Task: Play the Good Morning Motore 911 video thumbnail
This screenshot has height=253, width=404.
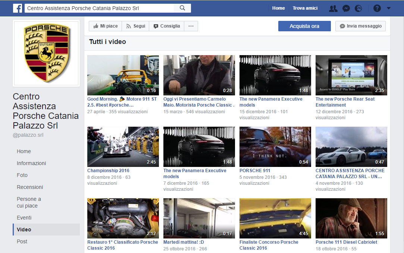Action: point(123,75)
